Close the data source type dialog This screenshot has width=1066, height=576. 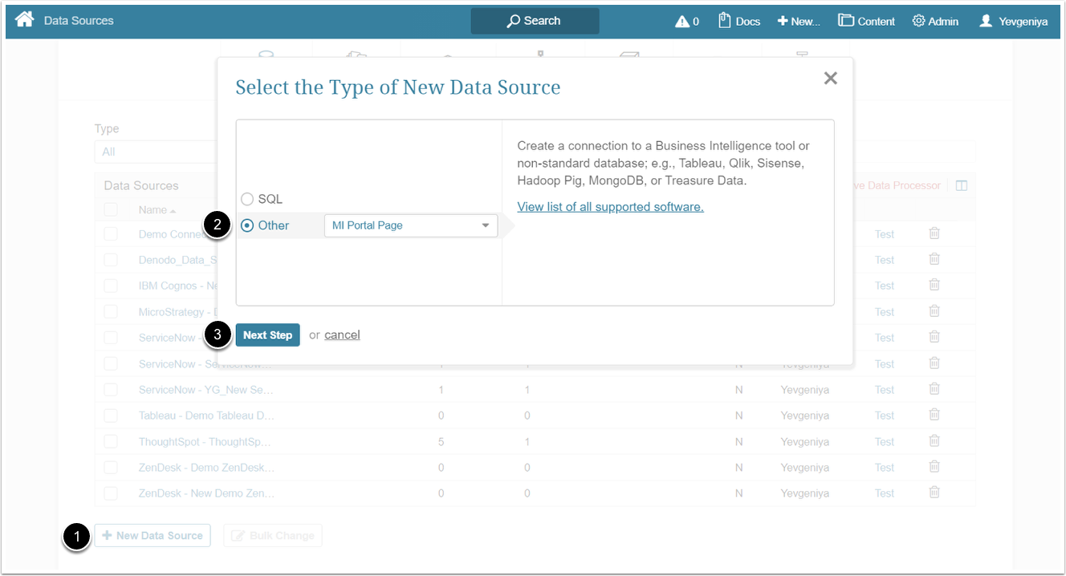[x=830, y=78]
